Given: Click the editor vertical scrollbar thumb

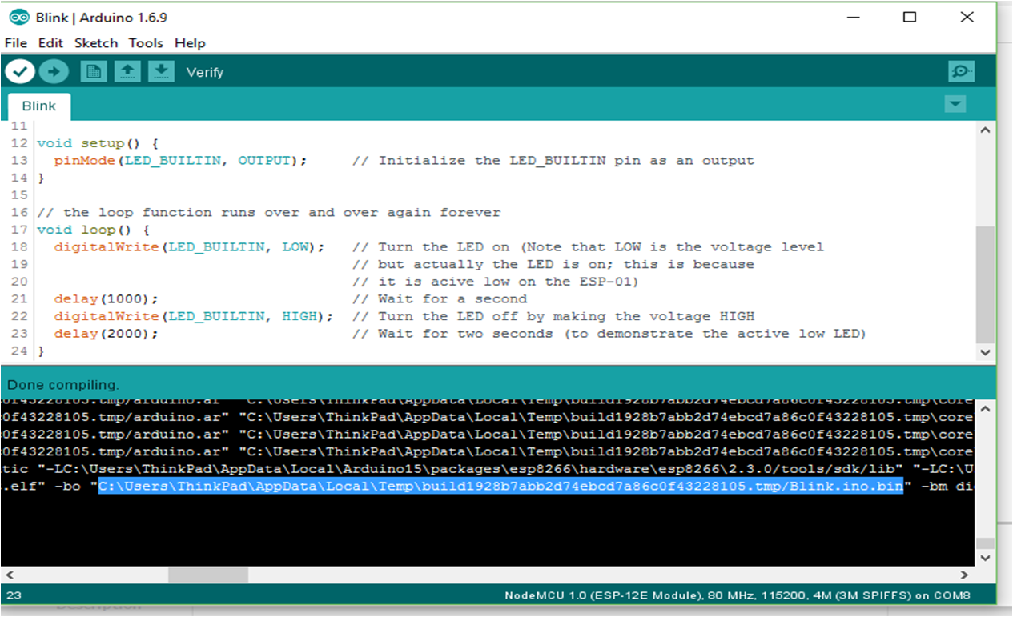Looking at the screenshot, I should [986, 284].
